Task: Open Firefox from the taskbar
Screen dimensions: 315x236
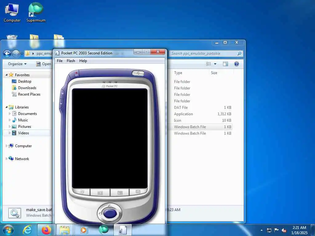Action: (x=46, y=230)
